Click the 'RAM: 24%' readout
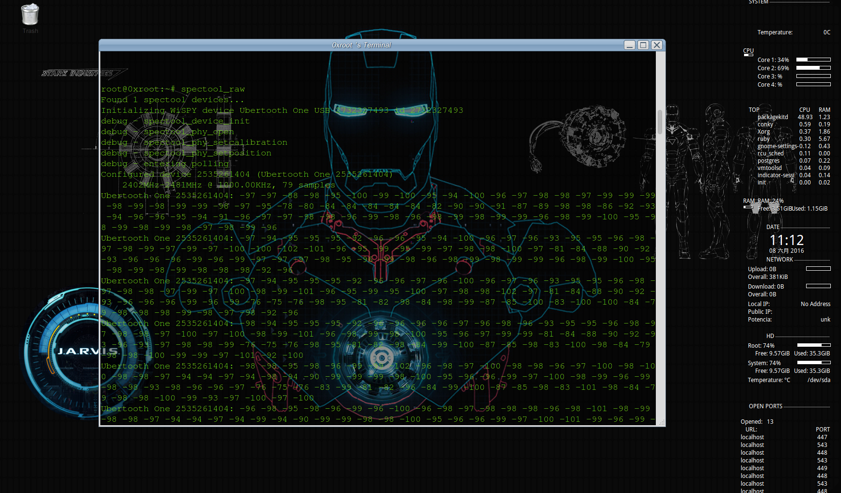This screenshot has width=841, height=493. (771, 201)
